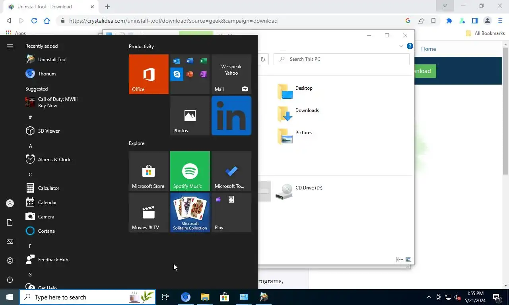The height and width of the screenshot is (305, 509).
Task: Go back in browser
Action: coord(9,21)
